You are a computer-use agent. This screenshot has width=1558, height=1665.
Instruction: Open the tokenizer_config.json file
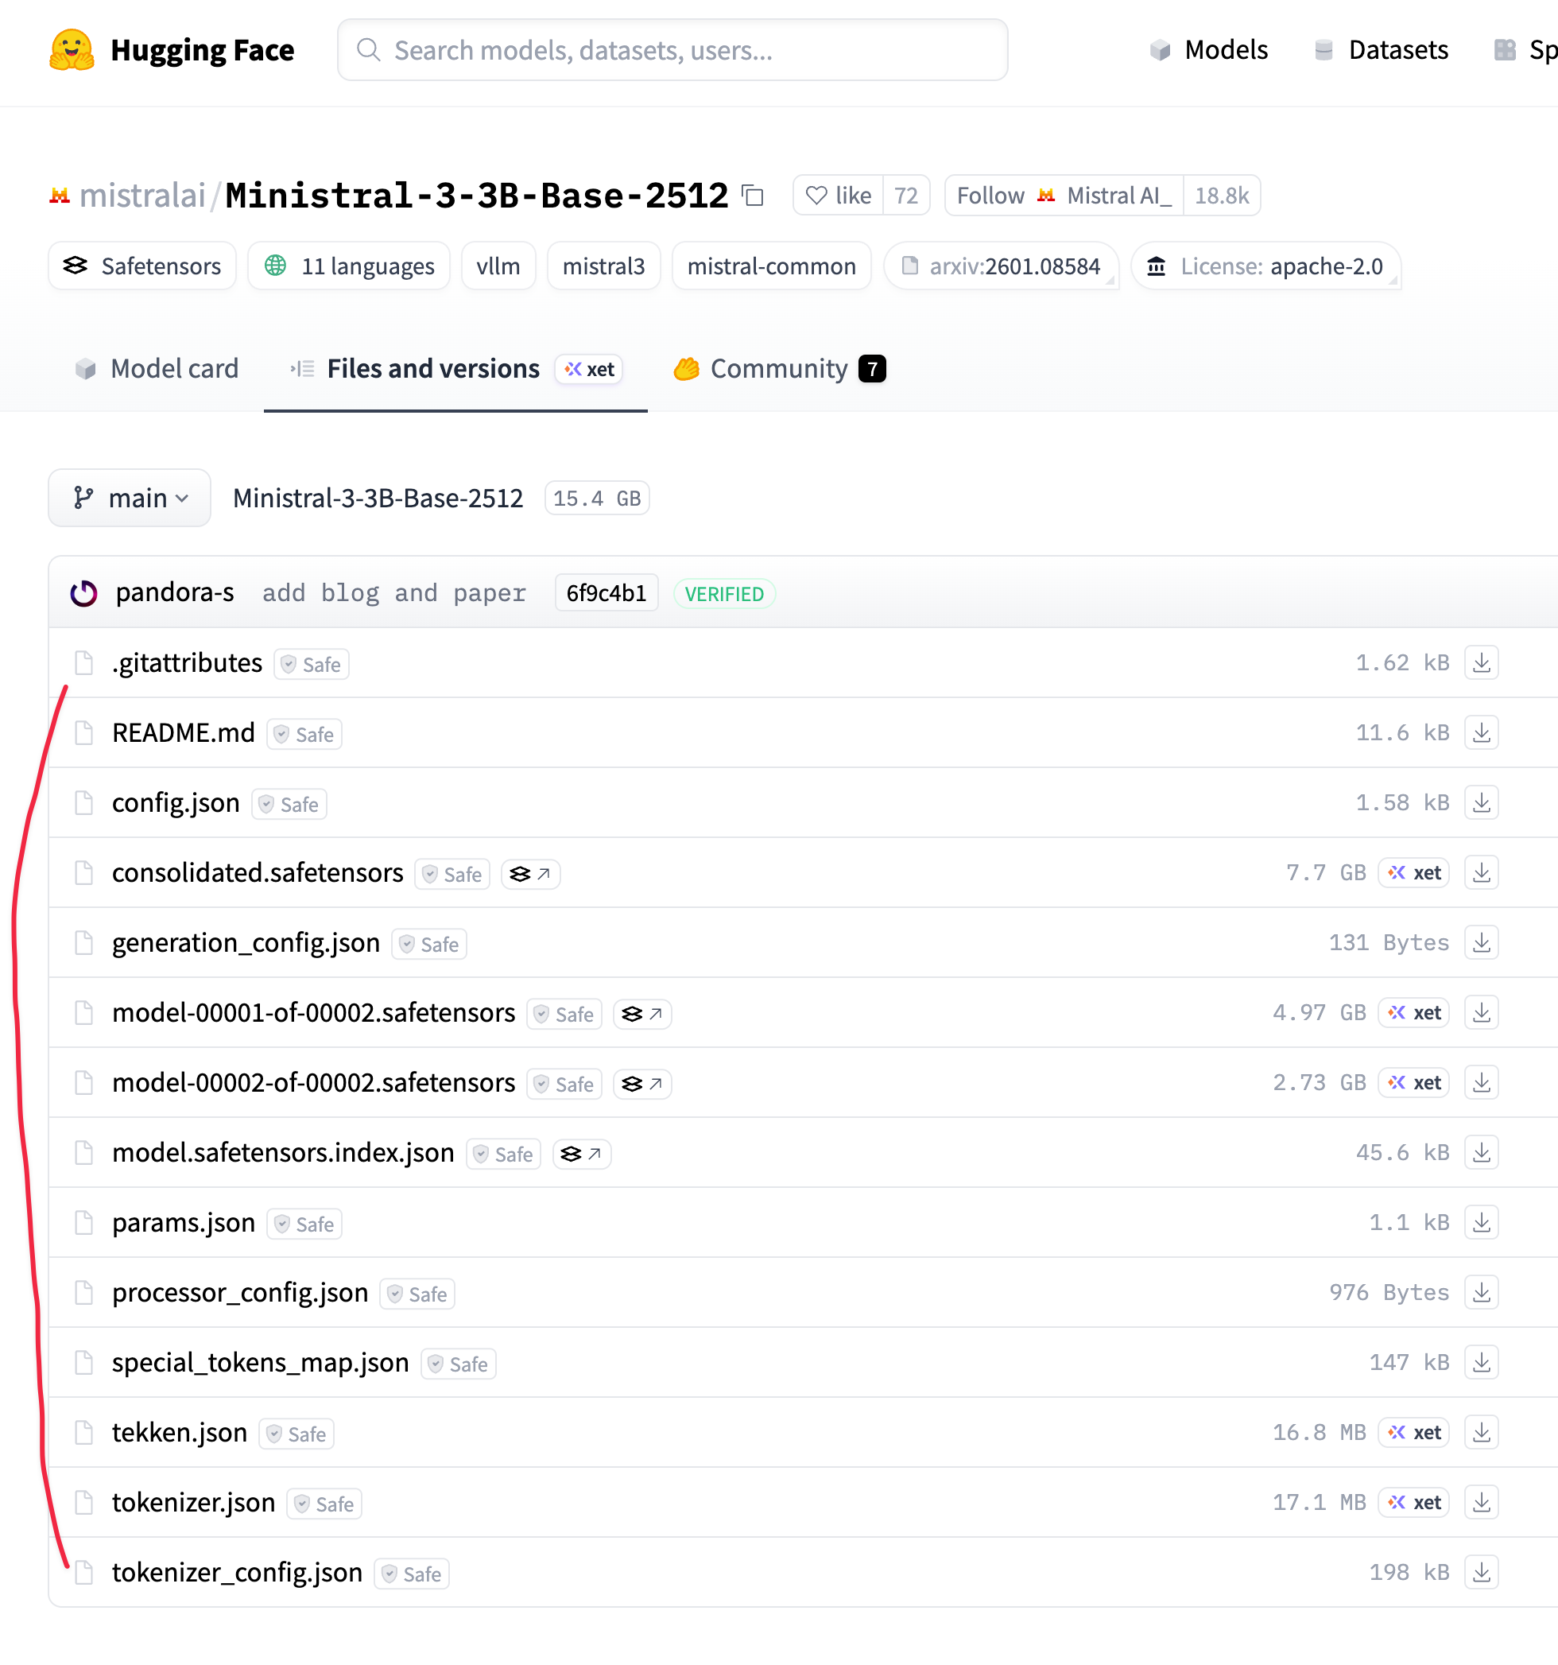tap(238, 1572)
